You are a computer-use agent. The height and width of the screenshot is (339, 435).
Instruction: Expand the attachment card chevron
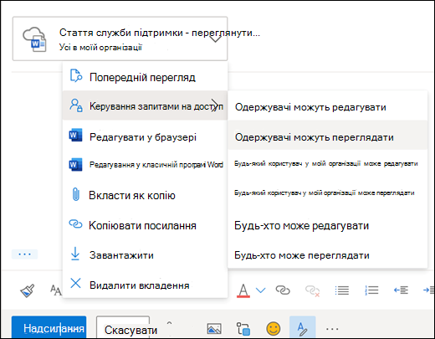[x=215, y=39]
